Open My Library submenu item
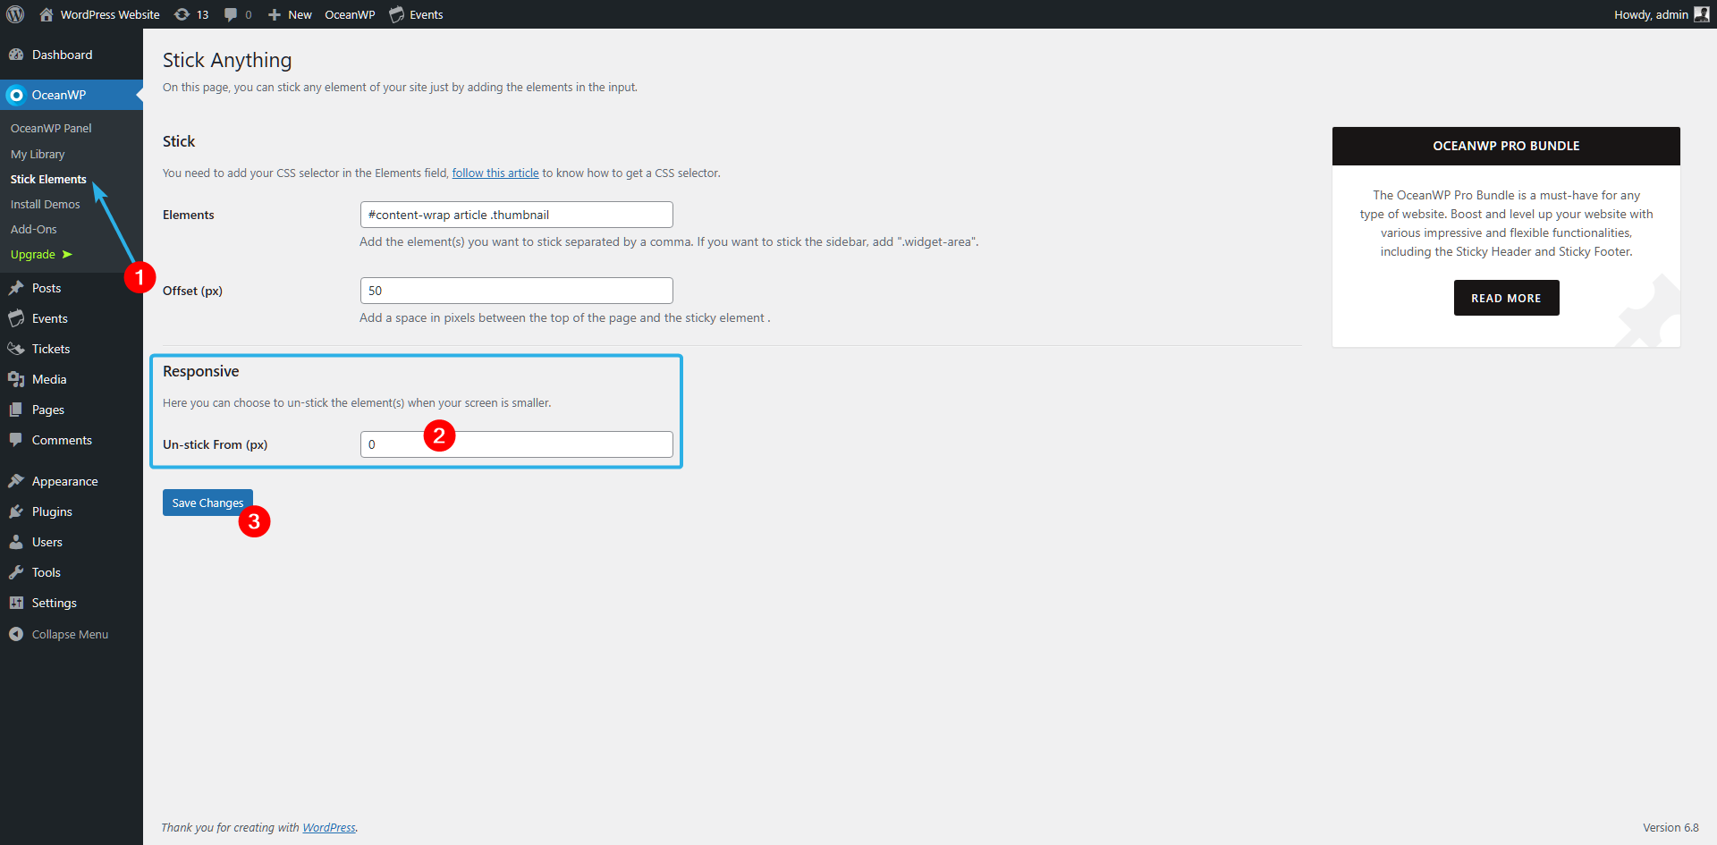 click(38, 154)
